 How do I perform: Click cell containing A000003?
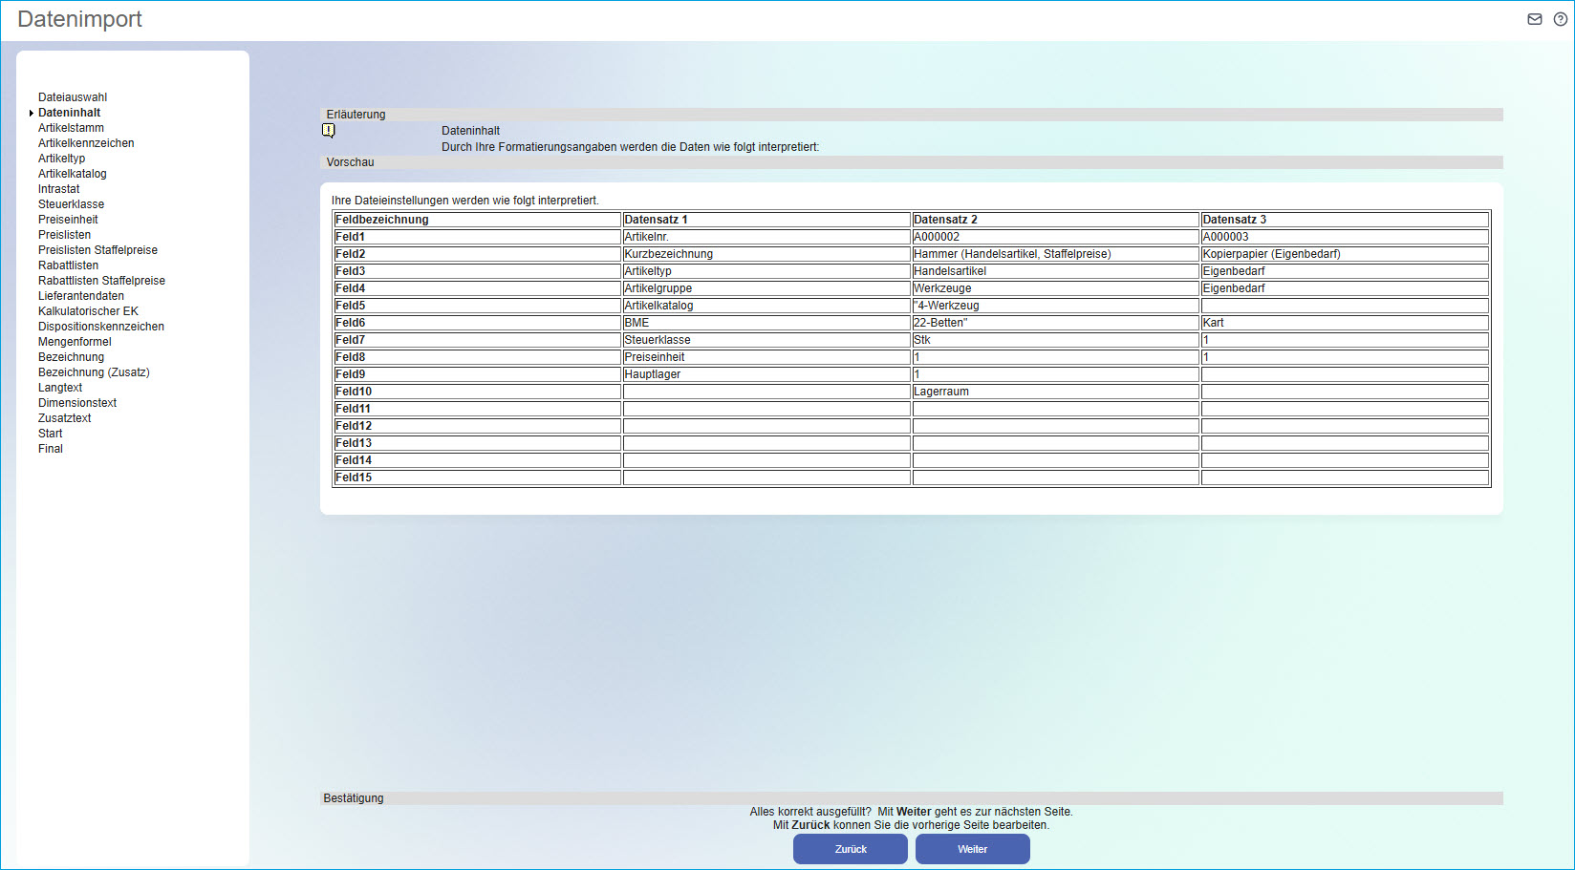click(x=1225, y=237)
